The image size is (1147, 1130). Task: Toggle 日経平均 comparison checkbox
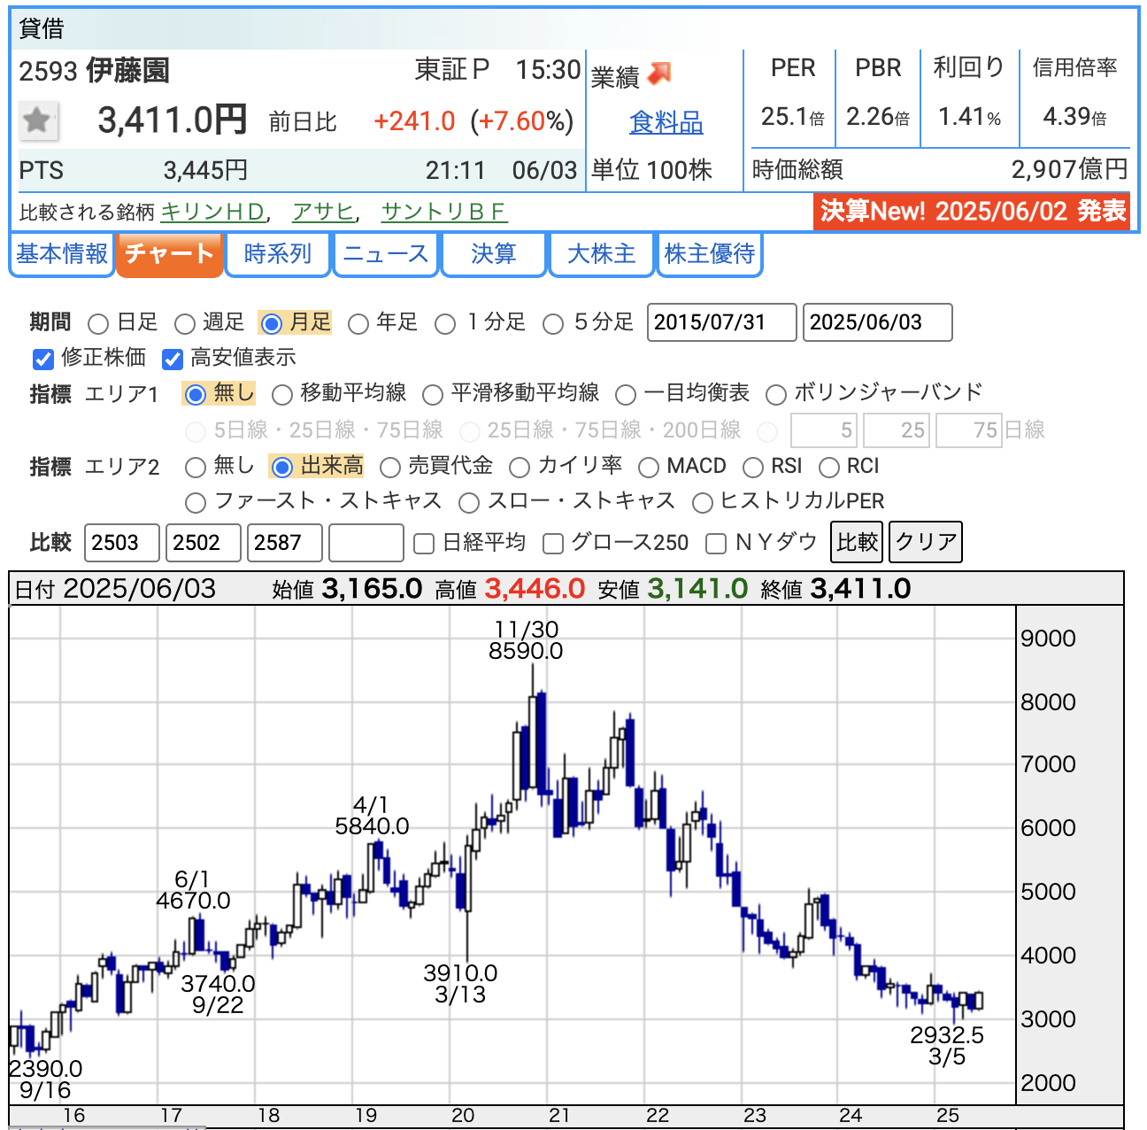424,543
